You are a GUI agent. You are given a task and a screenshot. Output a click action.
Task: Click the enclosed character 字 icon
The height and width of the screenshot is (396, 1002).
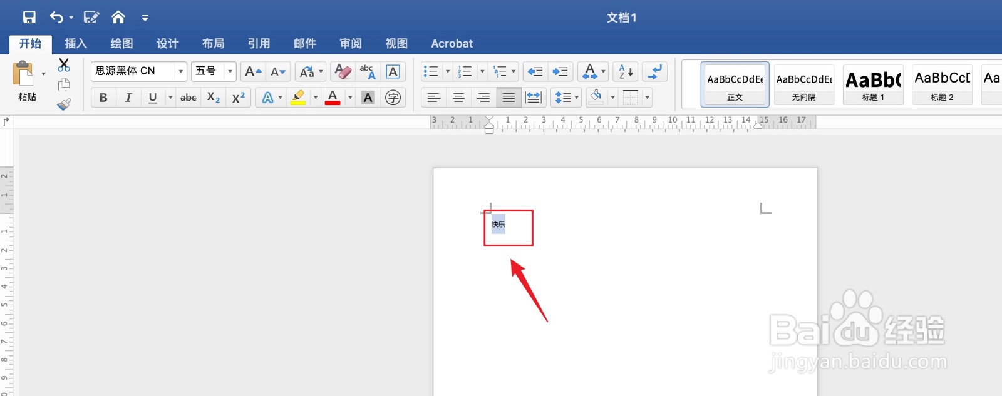coord(393,98)
